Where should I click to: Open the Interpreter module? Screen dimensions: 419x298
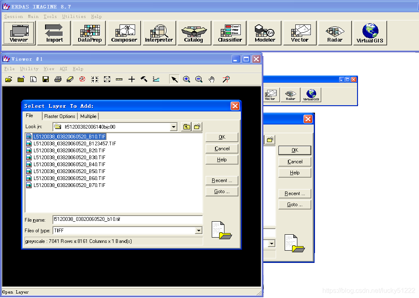click(x=159, y=33)
